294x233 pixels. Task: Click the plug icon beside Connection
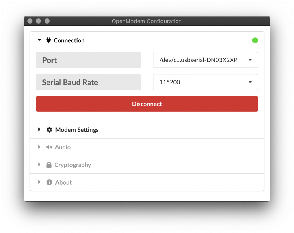coord(49,40)
